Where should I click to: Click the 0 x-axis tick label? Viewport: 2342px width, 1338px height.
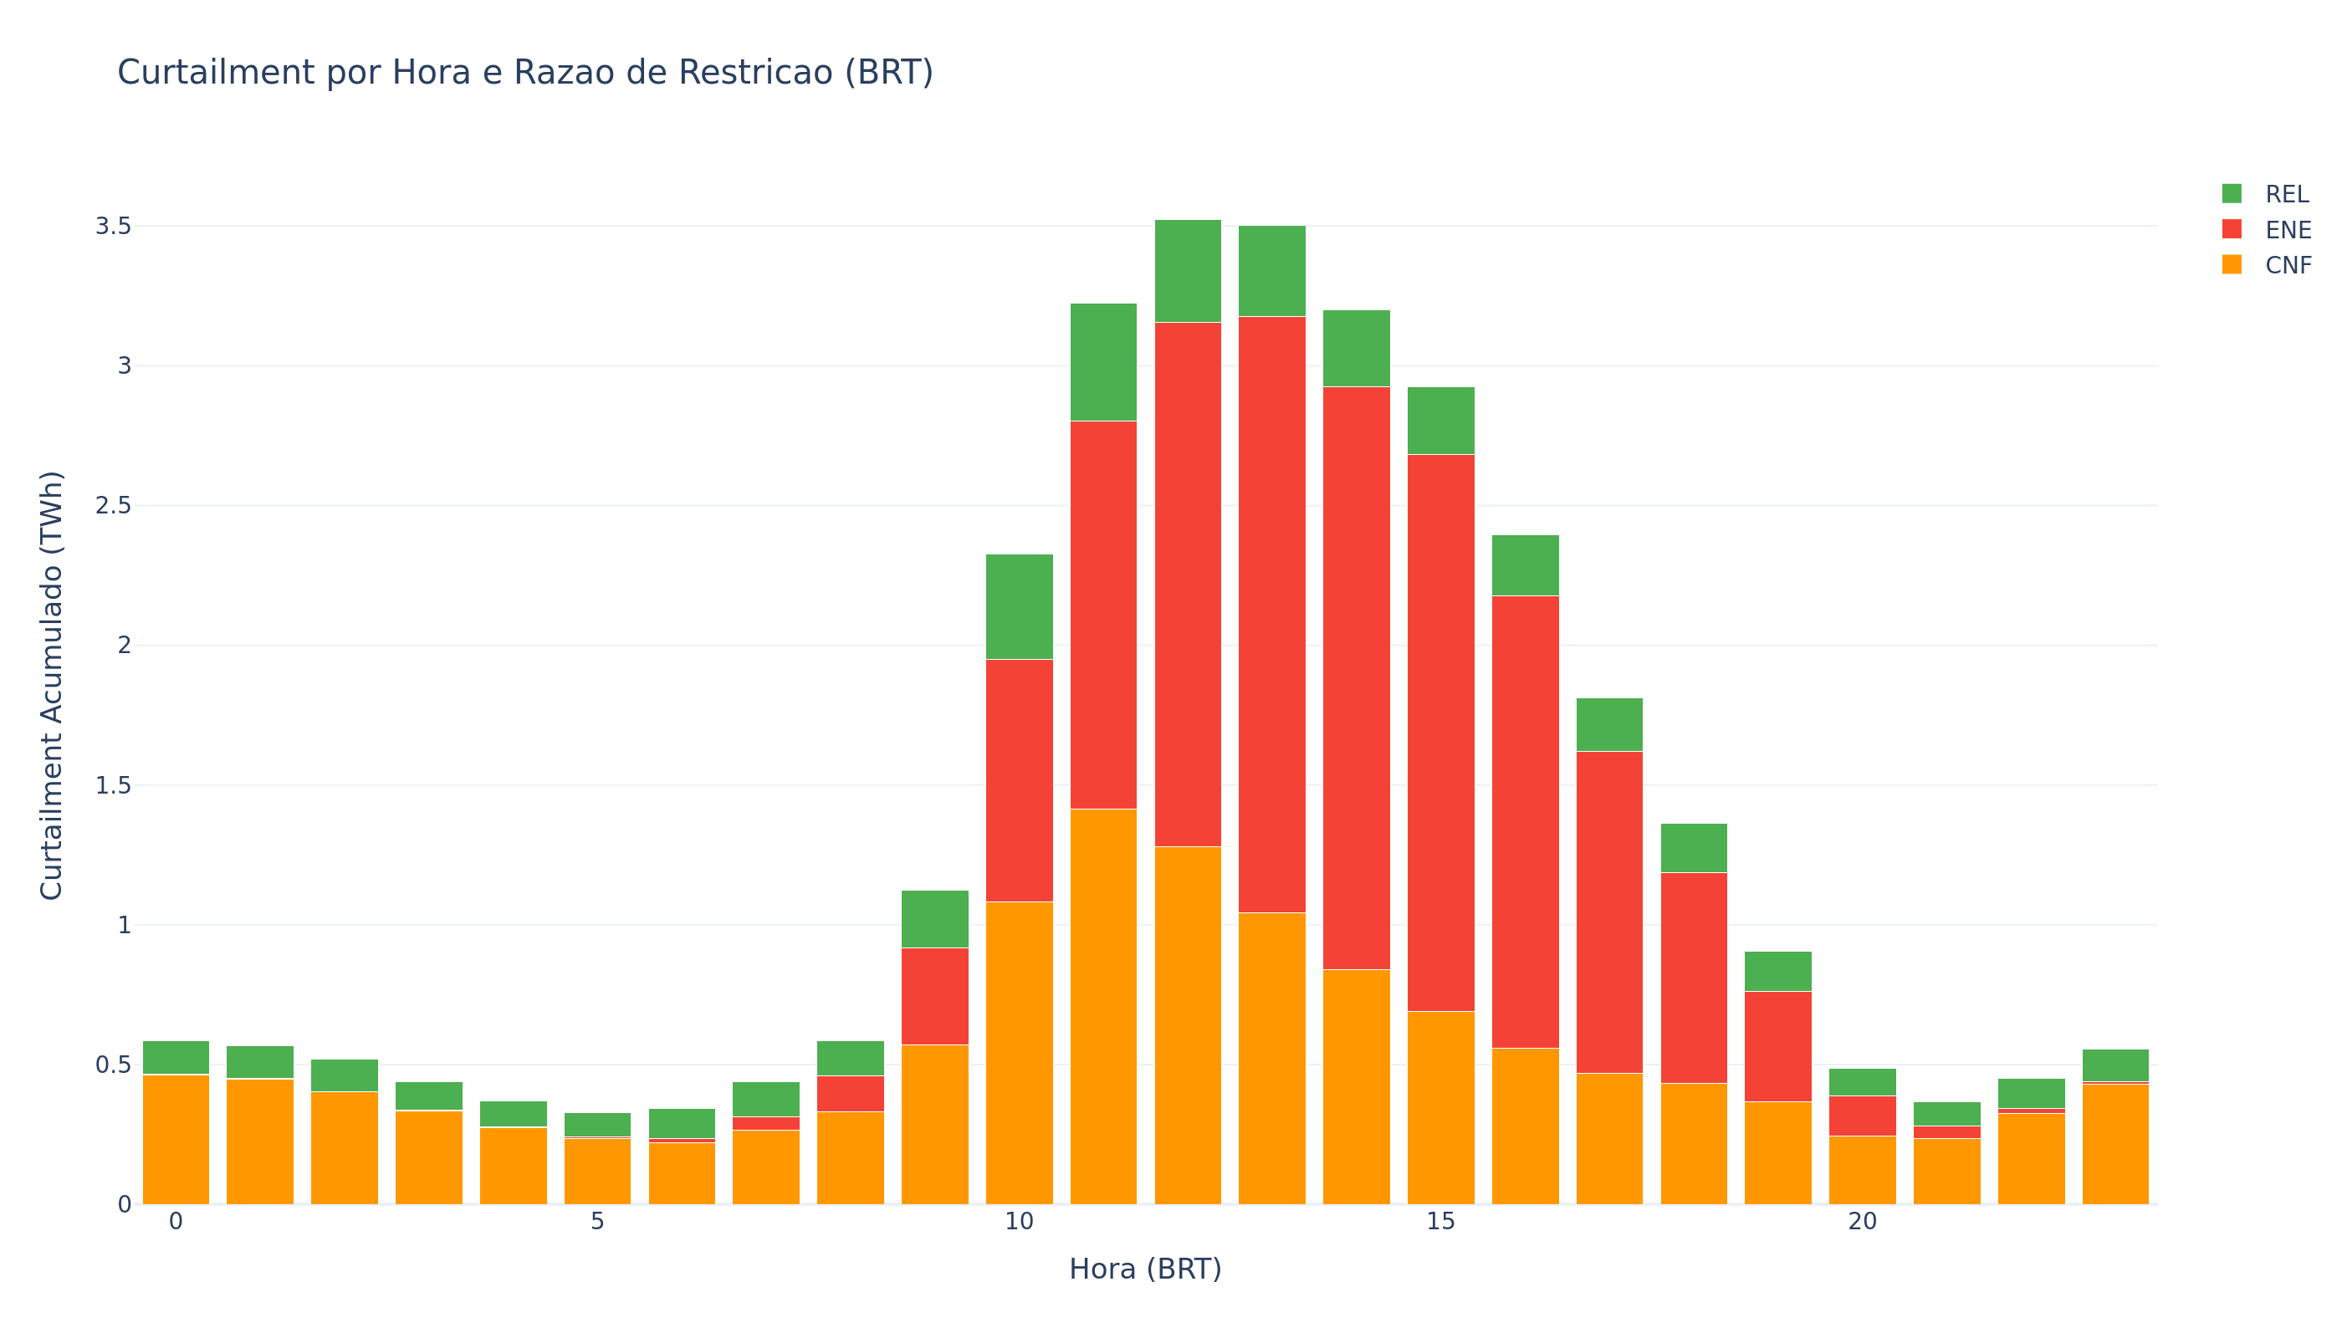[175, 1219]
